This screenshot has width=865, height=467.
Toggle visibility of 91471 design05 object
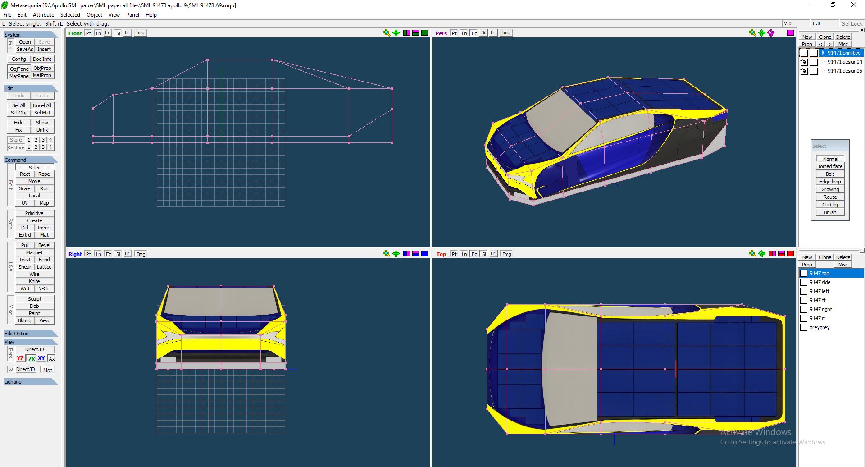point(804,71)
